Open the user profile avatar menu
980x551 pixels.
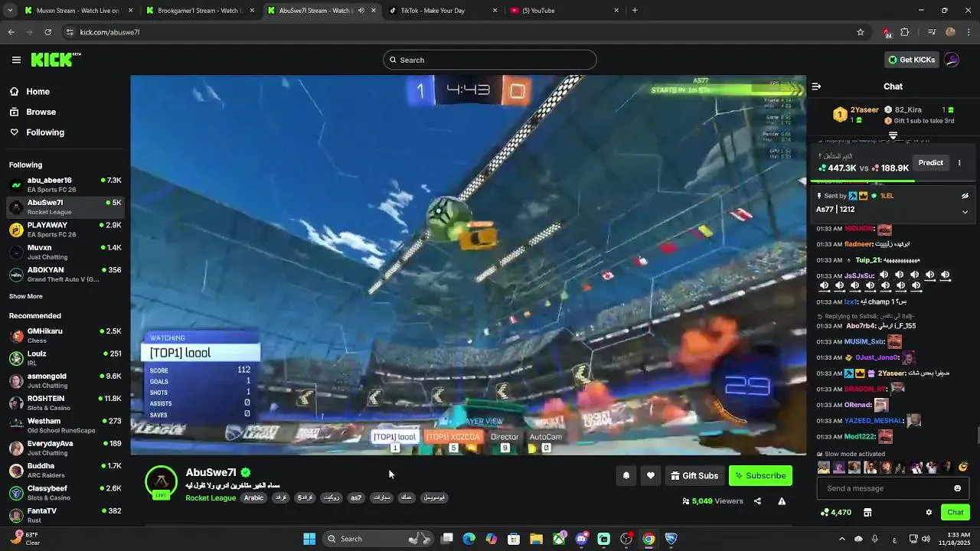(952, 60)
